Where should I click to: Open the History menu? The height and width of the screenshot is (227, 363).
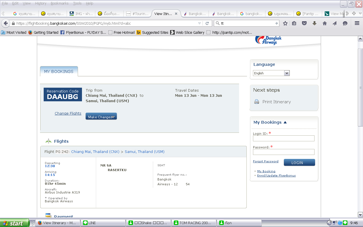41,3
